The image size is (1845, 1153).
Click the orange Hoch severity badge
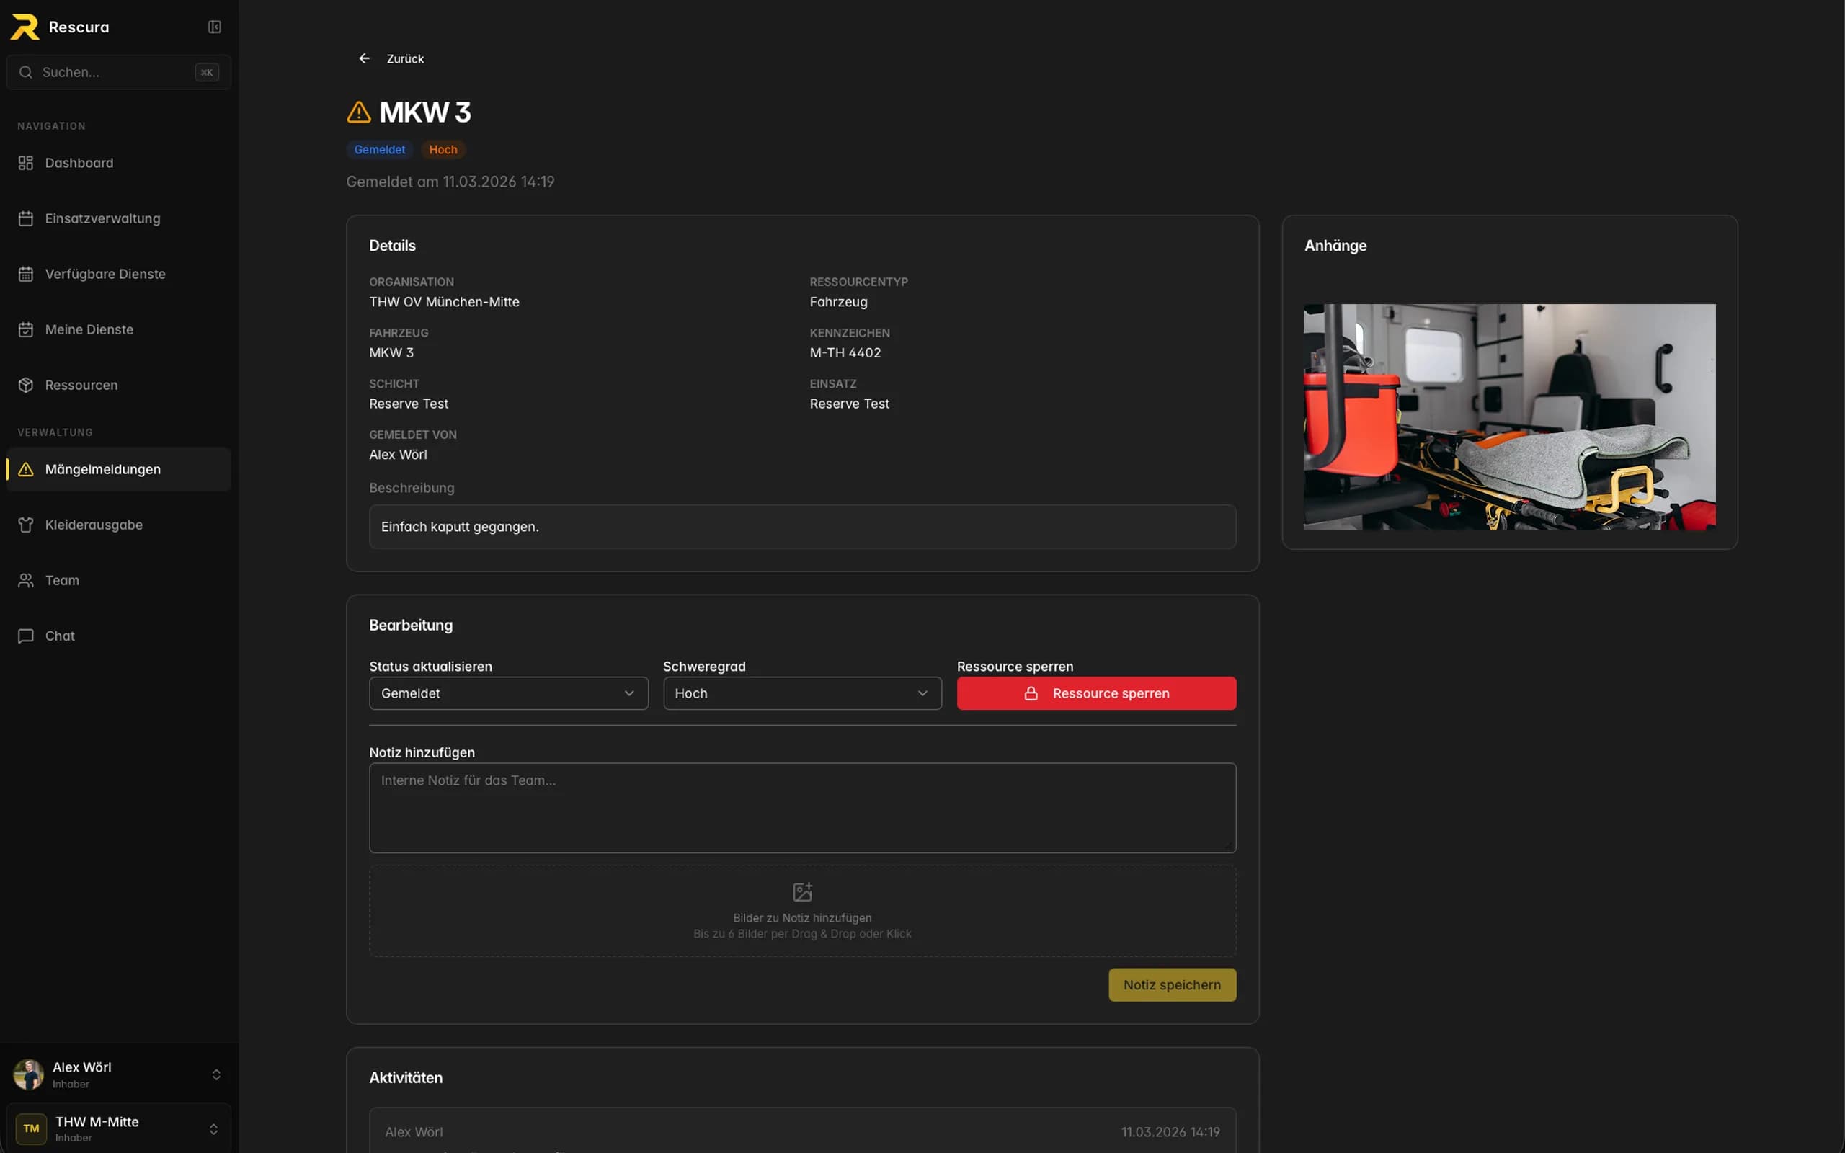tap(443, 149)
